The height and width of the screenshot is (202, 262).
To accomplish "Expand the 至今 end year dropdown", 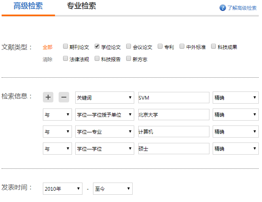I will click(112, 189).
